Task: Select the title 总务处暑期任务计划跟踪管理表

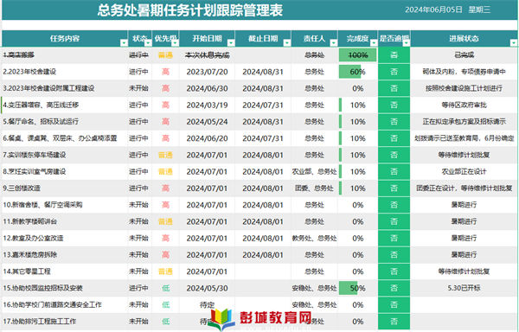Action: [190, 10]
